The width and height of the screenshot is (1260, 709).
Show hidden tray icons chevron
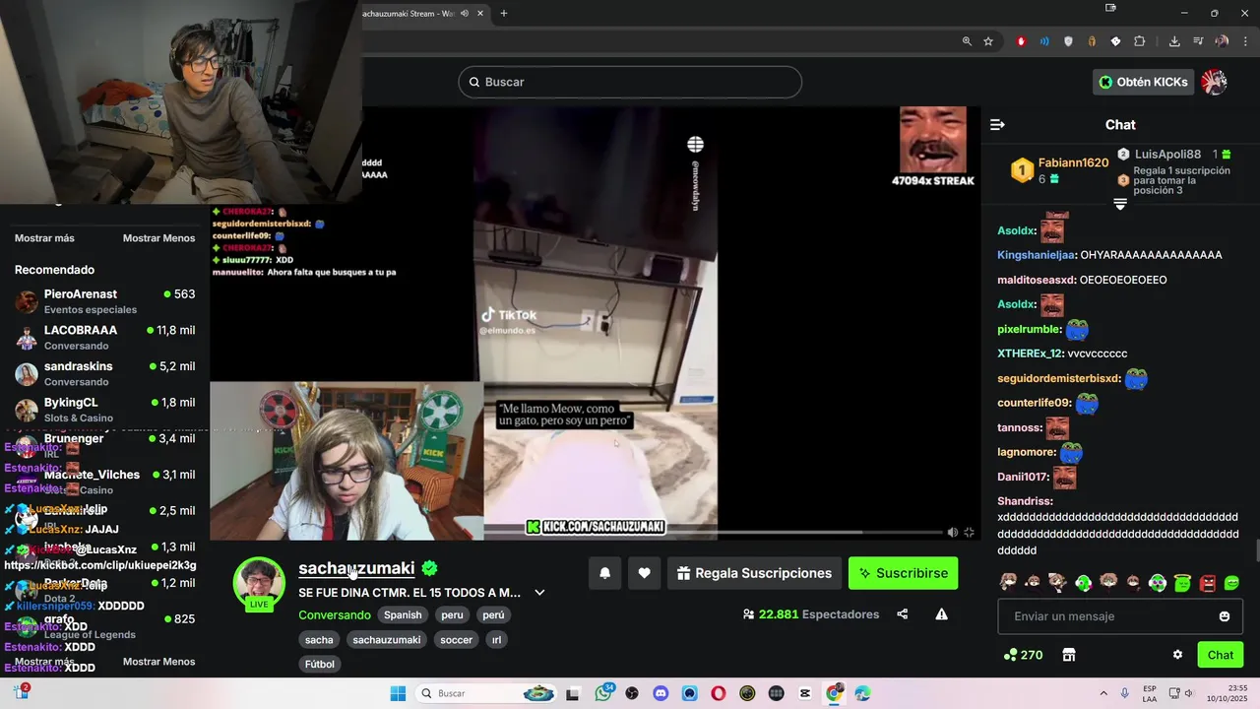click(x=1103, y=693)
